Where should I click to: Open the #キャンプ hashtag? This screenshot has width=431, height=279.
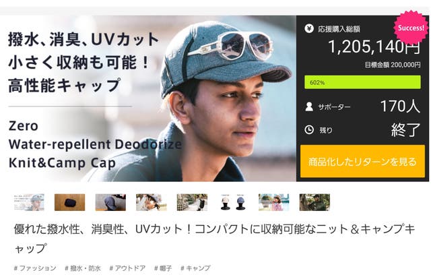click(195, 268)
